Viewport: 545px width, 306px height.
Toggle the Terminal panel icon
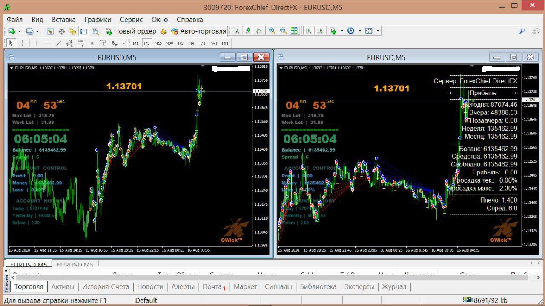click(x=83, y=31)
